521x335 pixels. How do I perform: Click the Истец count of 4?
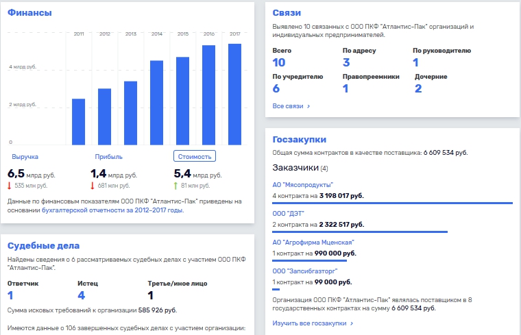82,295
